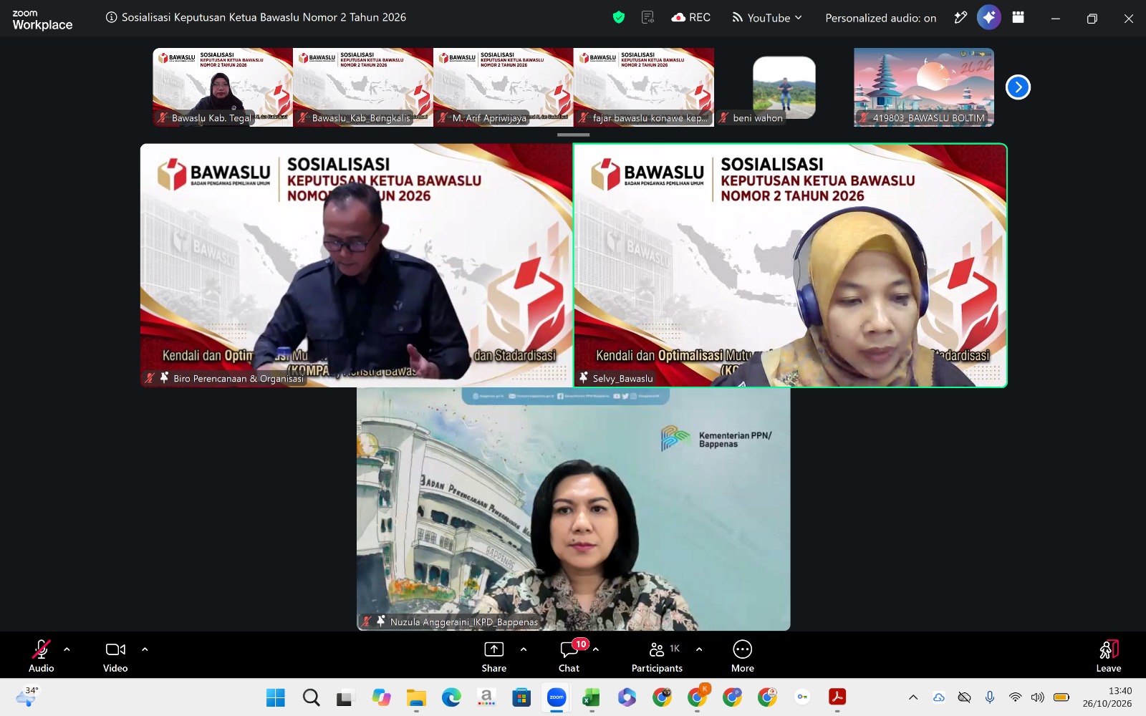Open the Chat panel with 10 unread
Screen dimensions: 1146x716
570,656
